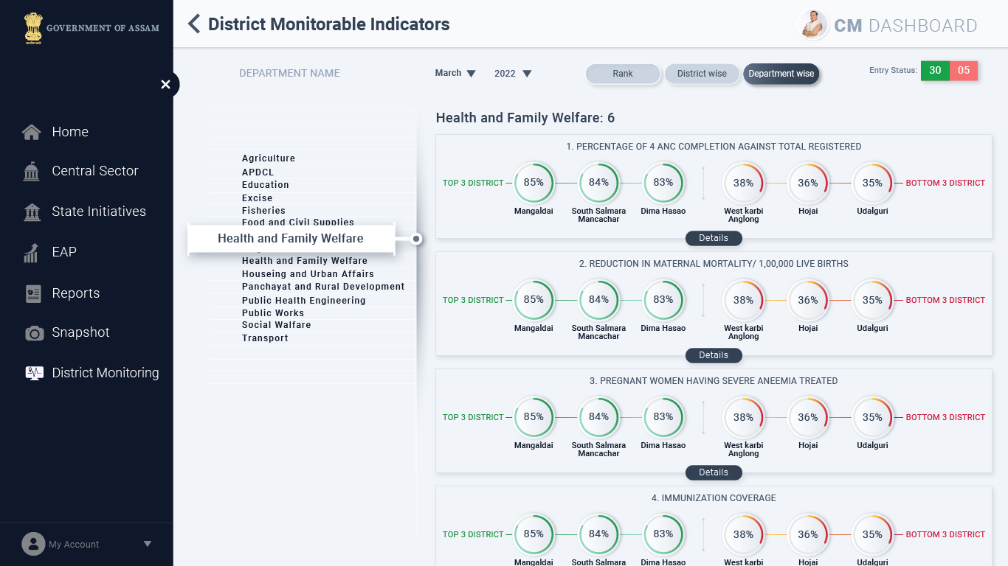
Task: Open the Reports icon in sidebar
Action: coord(33,293)
